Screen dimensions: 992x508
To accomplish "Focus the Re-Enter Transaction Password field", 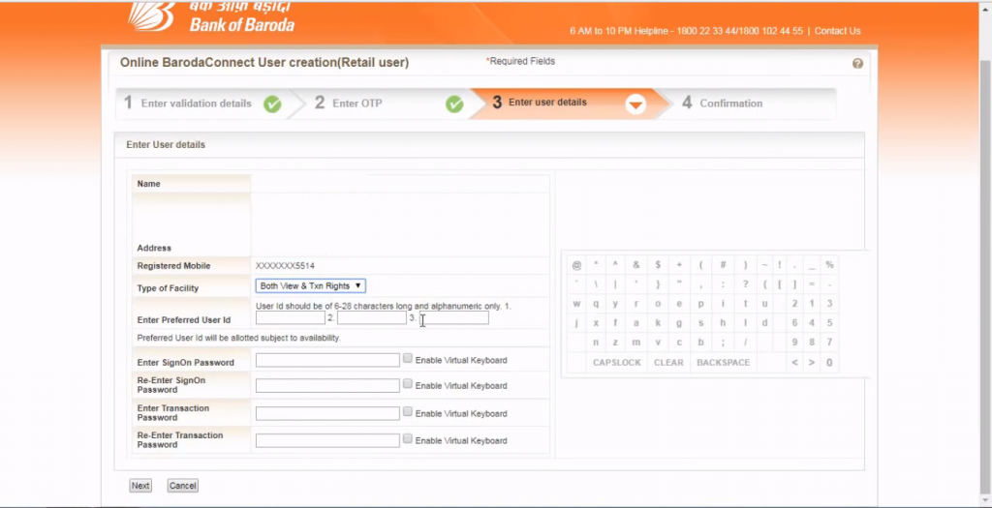I will [327, 440].
